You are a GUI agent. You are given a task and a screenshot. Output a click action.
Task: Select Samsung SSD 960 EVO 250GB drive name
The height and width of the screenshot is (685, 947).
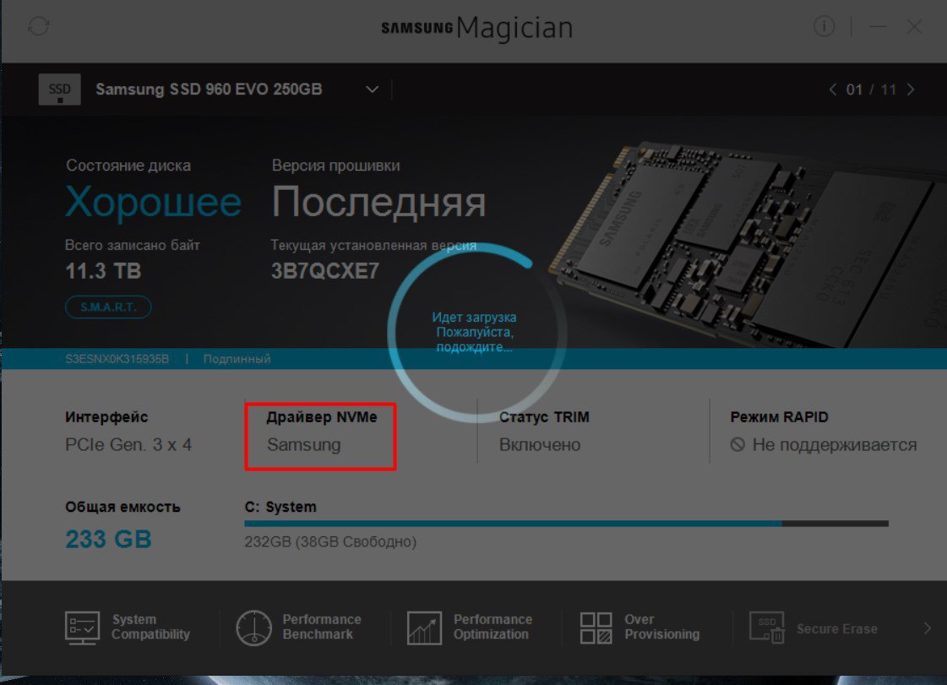pyautogui.click(x=209, y=90)
